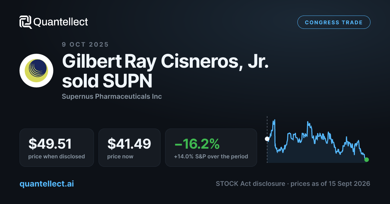The height and width of the screenshot is (204, 390).
Task: Click the white start marker on chart
Action: [x=267, y=139]
